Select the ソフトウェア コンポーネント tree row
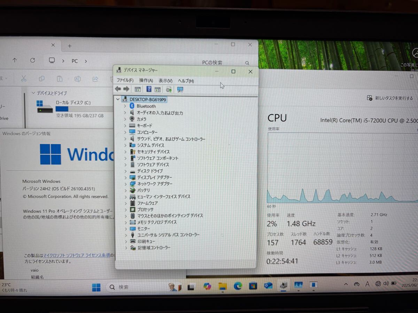The width and height of the screenshot is (418, 313). tap(154, 158)
